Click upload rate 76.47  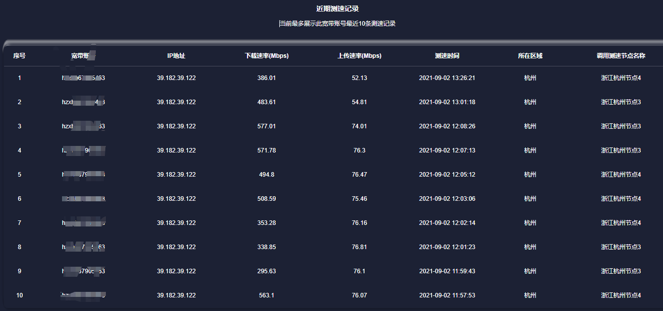pos(359,175)
